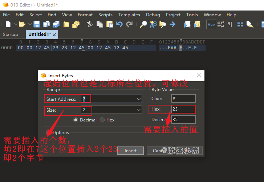The height and width of the screenshot is (182, 264).
Task: Open the Window menu
Action: 212,15
